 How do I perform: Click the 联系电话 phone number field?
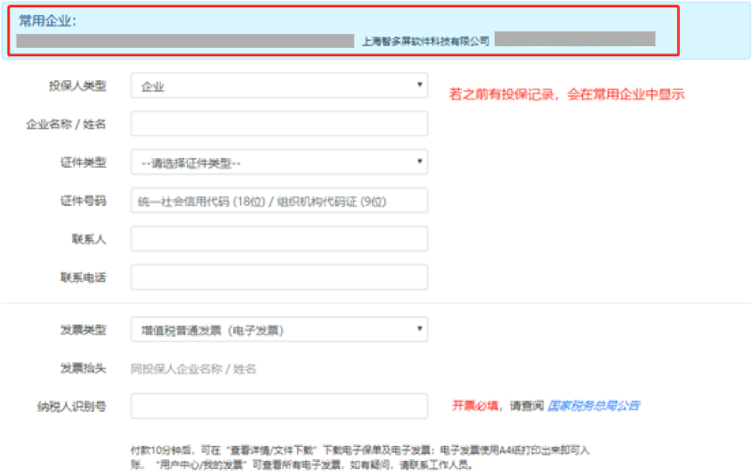[279, 278]
